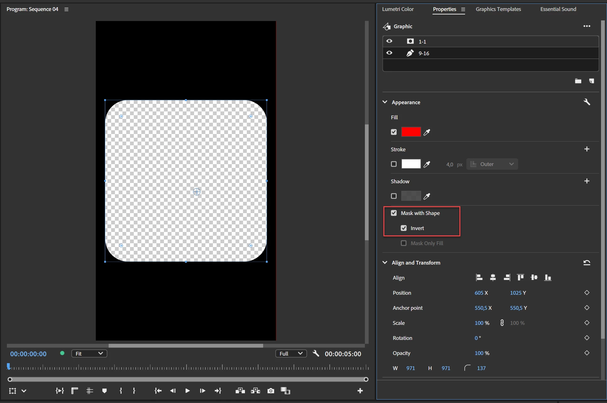Click the Create Group folder icon
Screen dimensions: 607x403
point(578,81)
